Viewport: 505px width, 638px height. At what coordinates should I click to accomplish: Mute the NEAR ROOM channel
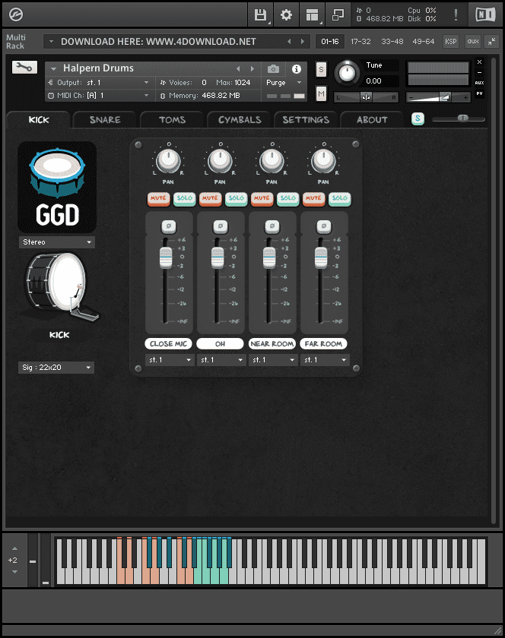pos(262,198)
